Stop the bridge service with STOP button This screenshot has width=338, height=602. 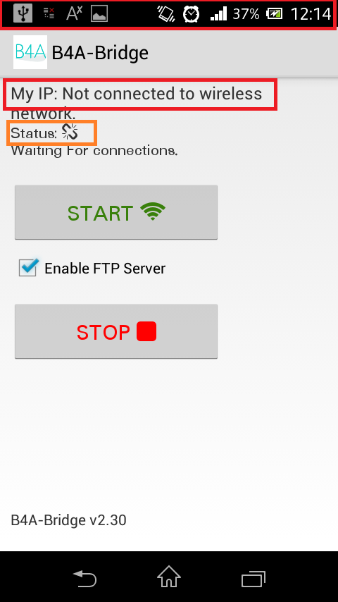tap(116, 331)
